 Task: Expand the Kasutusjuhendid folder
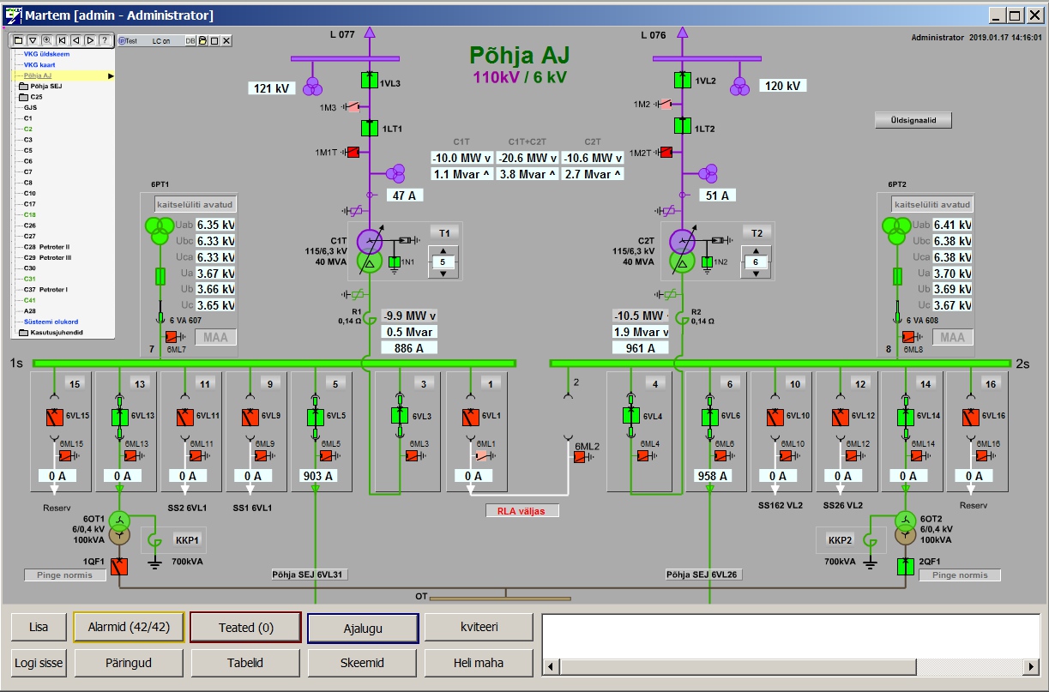point(23,333)
